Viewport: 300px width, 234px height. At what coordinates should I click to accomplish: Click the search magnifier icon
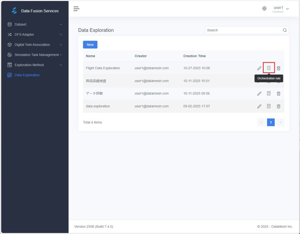[x=285, y=30]
